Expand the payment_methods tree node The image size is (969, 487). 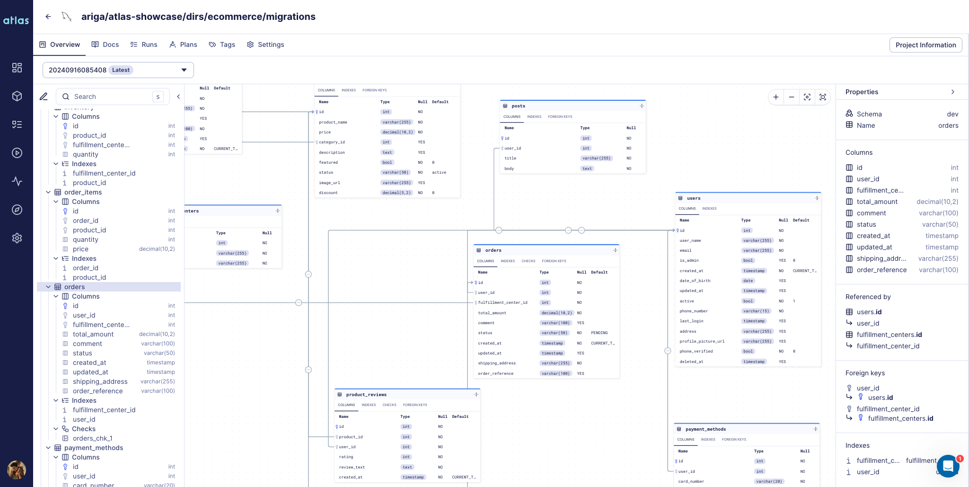coord(48,448)
